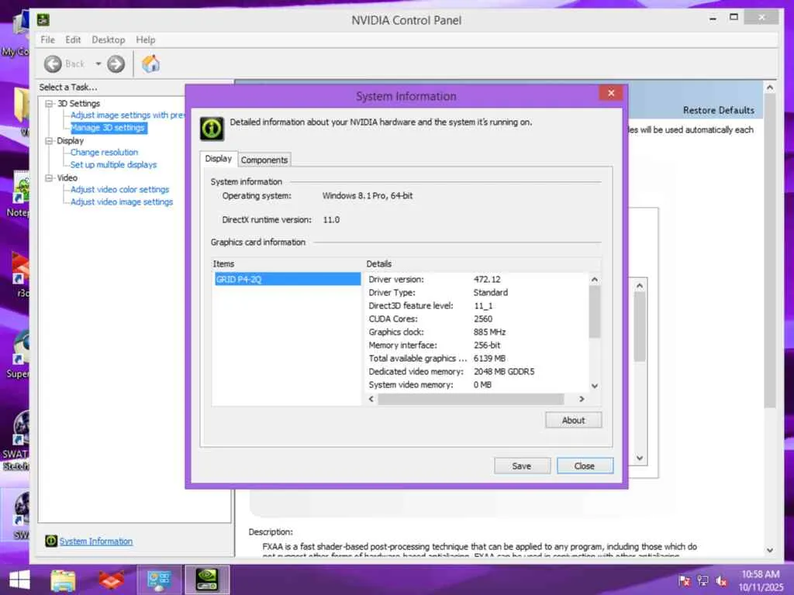
Task: Click the System Information link
Action: pyautogui.click(x=96, y=542)
